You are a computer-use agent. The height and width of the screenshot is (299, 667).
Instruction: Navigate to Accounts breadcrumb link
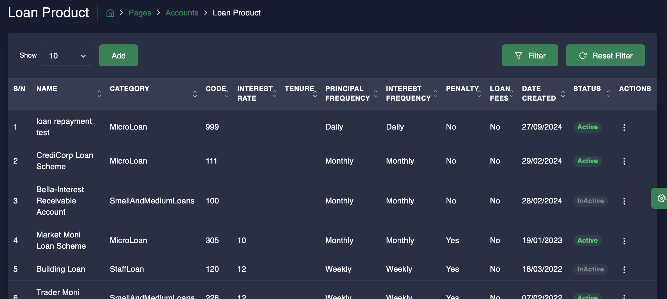tap(182, 13)
